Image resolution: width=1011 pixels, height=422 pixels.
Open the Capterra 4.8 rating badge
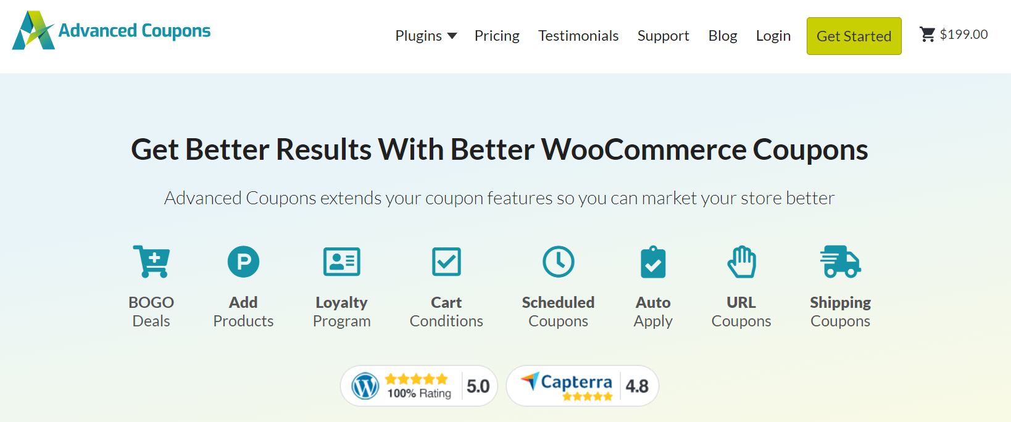[583, 386]
